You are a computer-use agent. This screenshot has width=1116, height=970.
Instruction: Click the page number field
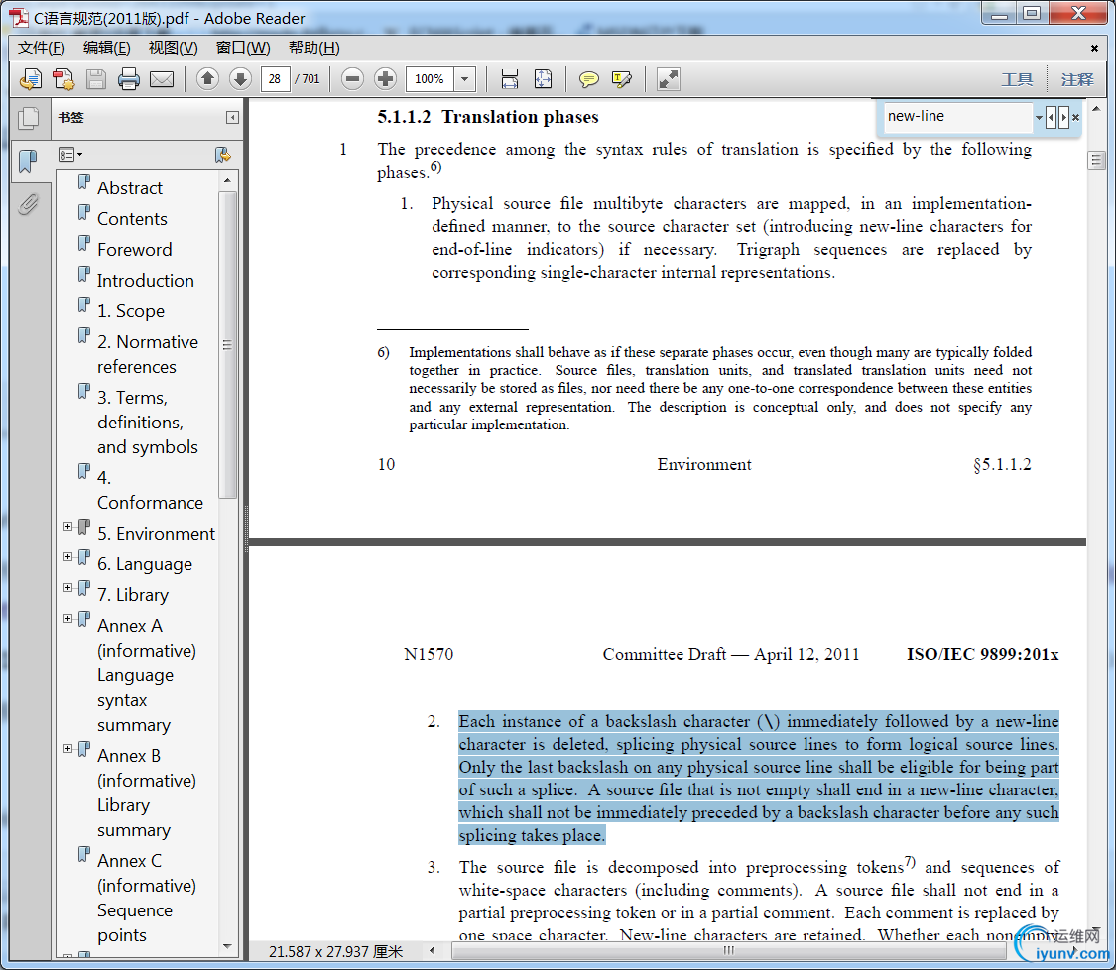[275, 79]
